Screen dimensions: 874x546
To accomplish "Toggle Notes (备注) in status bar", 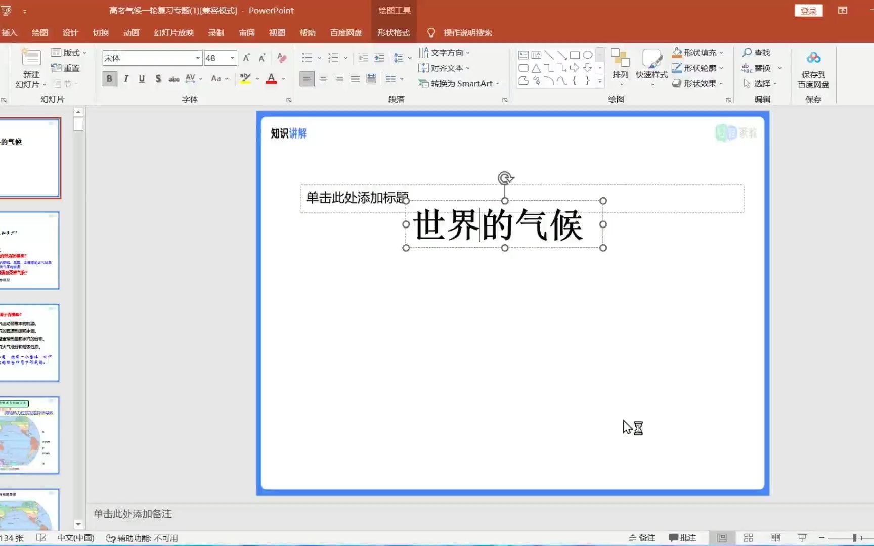I will [642, 538].
